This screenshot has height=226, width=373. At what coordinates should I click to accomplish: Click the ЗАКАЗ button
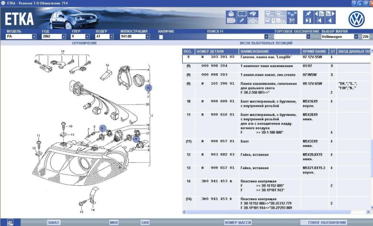pyautogui.click(x=53, y=223)
